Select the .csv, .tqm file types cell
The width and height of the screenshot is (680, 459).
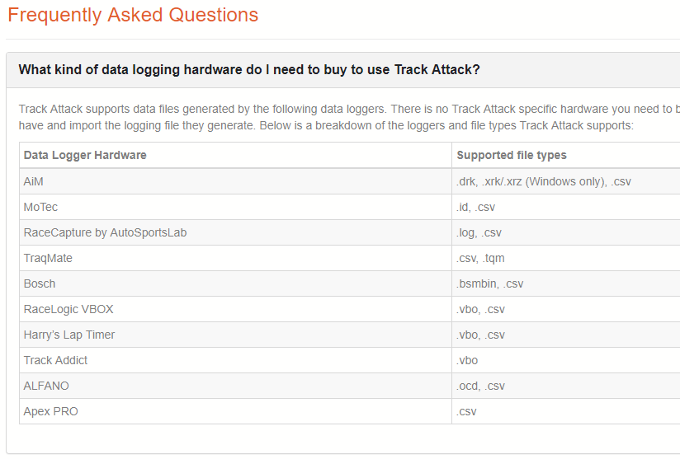click(566, 258)
